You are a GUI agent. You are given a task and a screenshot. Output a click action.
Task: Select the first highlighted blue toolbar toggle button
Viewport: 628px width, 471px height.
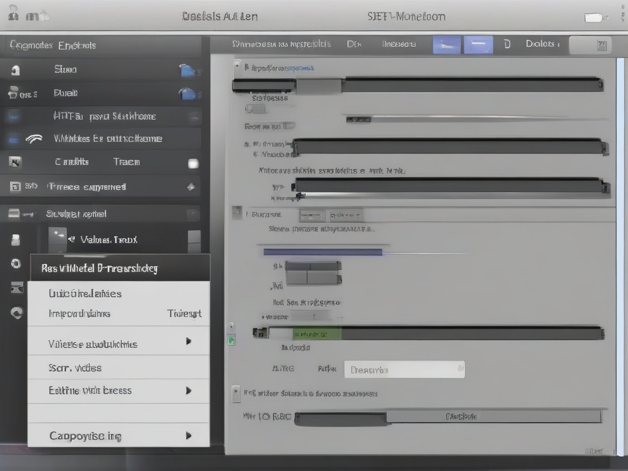[x=446, y=45]
